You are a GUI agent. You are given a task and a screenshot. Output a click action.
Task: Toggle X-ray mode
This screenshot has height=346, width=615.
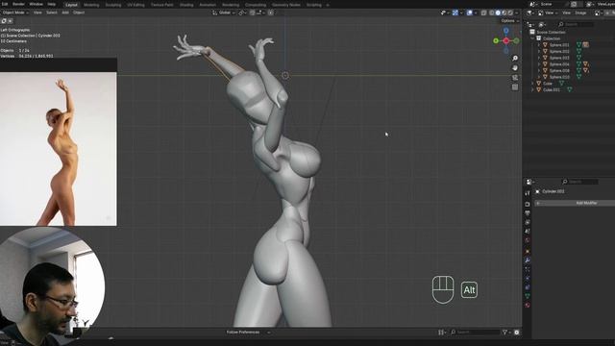coord(483,12)
